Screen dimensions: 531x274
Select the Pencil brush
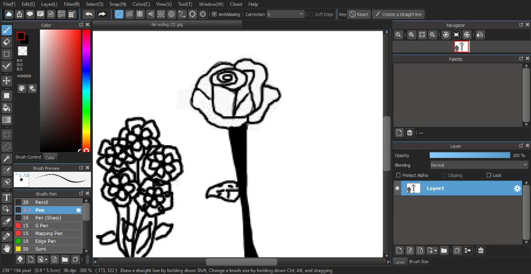coord(48,202)
